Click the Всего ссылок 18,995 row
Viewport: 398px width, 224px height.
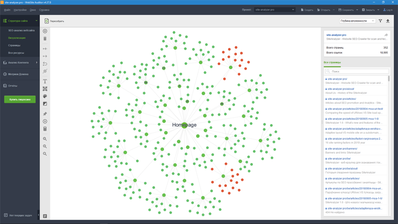tap(357, 53)
